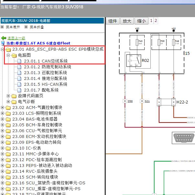Click the 返回上一级 link
This screenshot has height=195, width=195.
point(16,38)
